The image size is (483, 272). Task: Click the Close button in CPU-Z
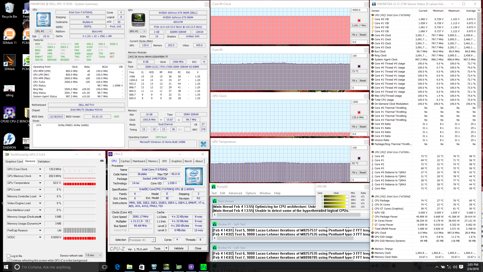(x=198, y=248)
